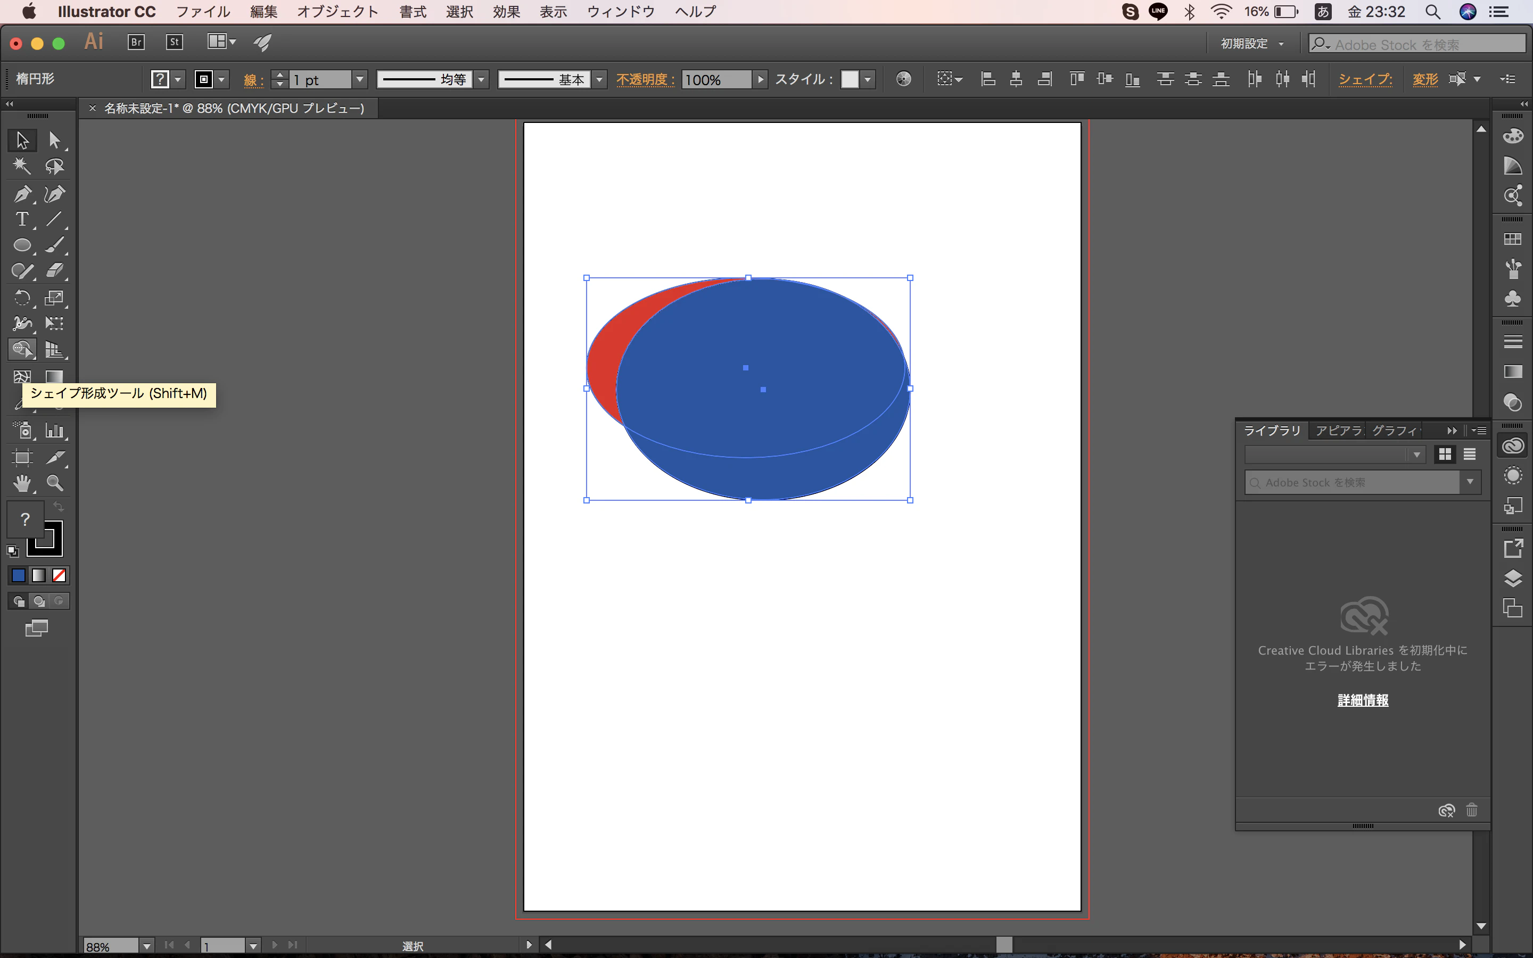
Task: Set paint mode to gradient
Action: click(39, 575)
